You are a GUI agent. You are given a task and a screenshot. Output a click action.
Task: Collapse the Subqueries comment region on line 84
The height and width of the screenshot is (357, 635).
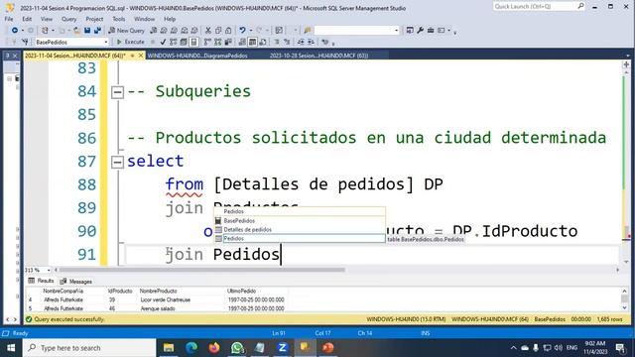coord(117,92)
